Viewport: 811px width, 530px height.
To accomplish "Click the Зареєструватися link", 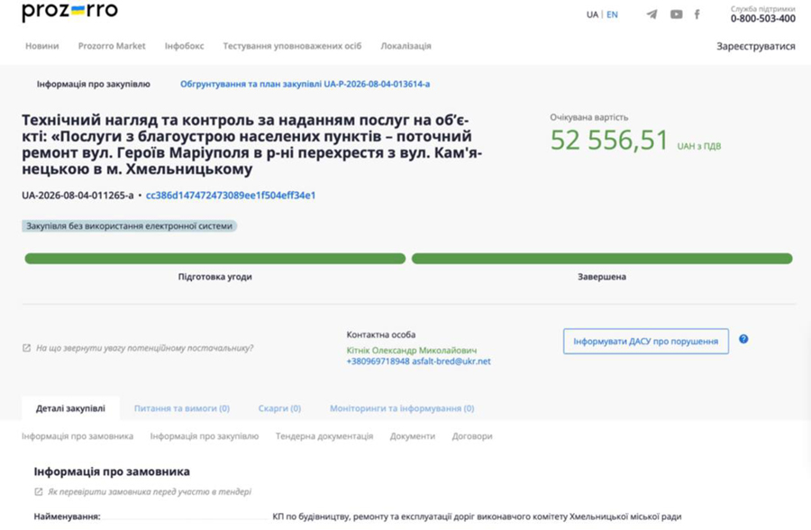I will pos(756,46).
